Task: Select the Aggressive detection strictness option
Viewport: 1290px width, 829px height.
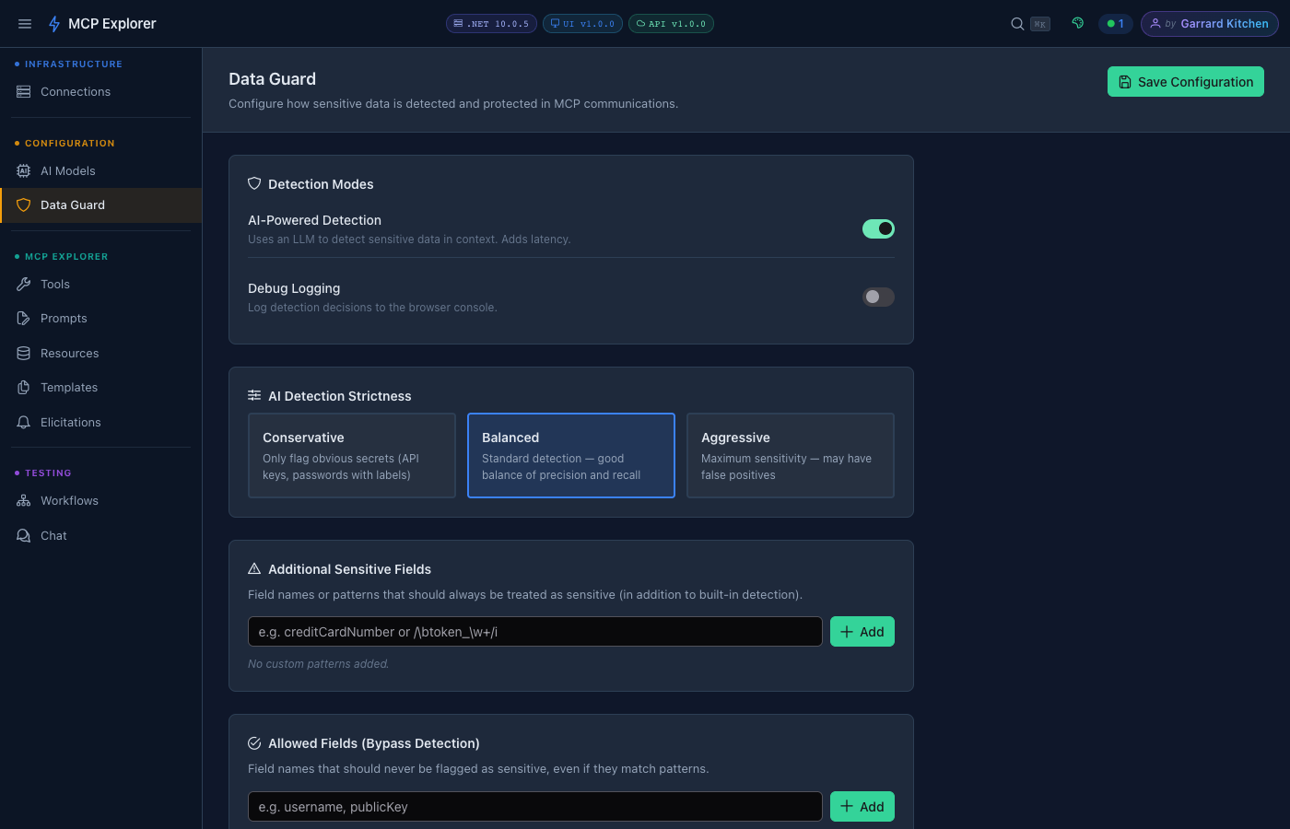Action: (790, 455)
